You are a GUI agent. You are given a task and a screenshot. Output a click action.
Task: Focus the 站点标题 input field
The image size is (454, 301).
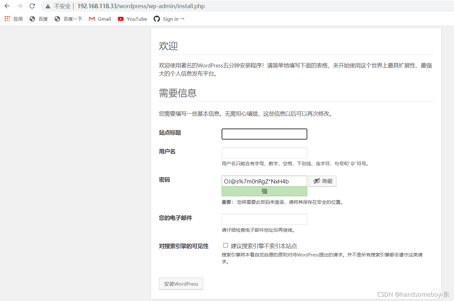tap(264, 134)
